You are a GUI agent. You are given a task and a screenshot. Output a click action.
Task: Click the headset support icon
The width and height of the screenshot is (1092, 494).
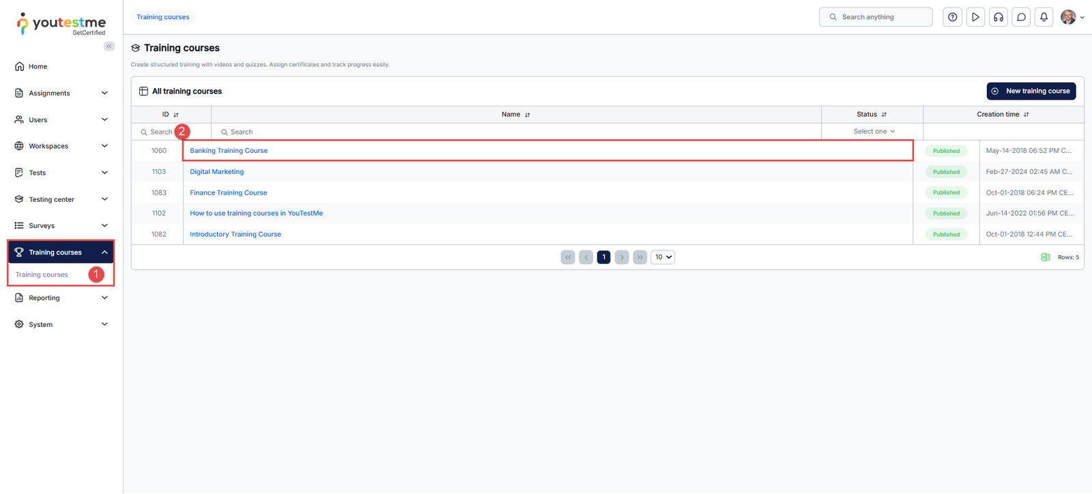[998, 17]
